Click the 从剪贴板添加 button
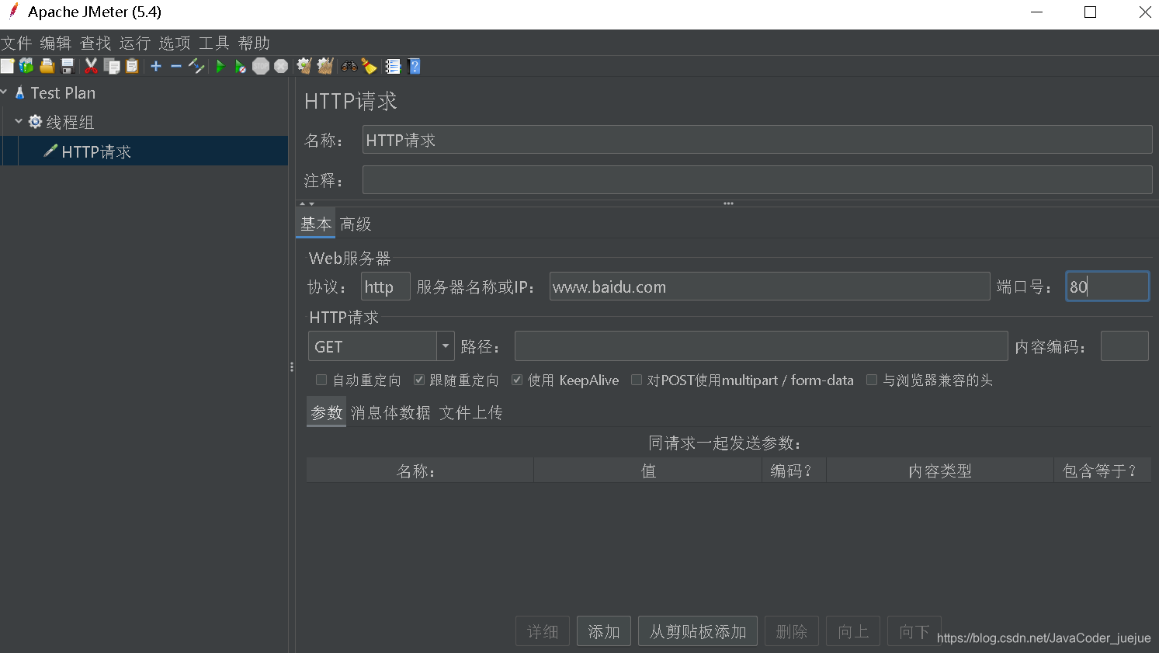The image size is (1159, 653). [698, 631]
